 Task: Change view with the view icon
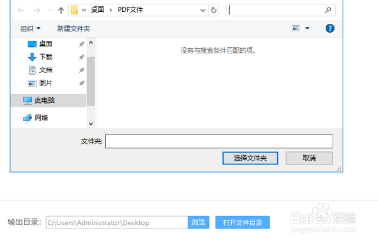click(295, 28)
